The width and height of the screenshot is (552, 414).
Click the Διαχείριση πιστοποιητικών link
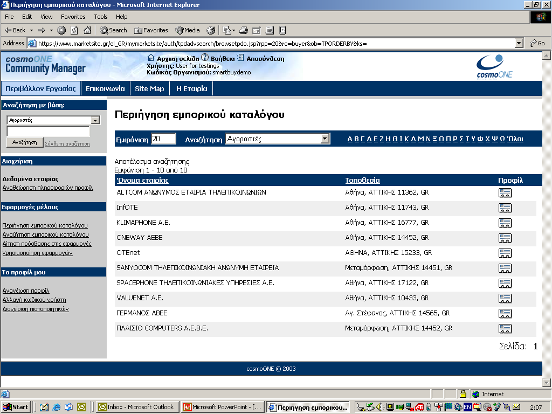coord(36,309)
